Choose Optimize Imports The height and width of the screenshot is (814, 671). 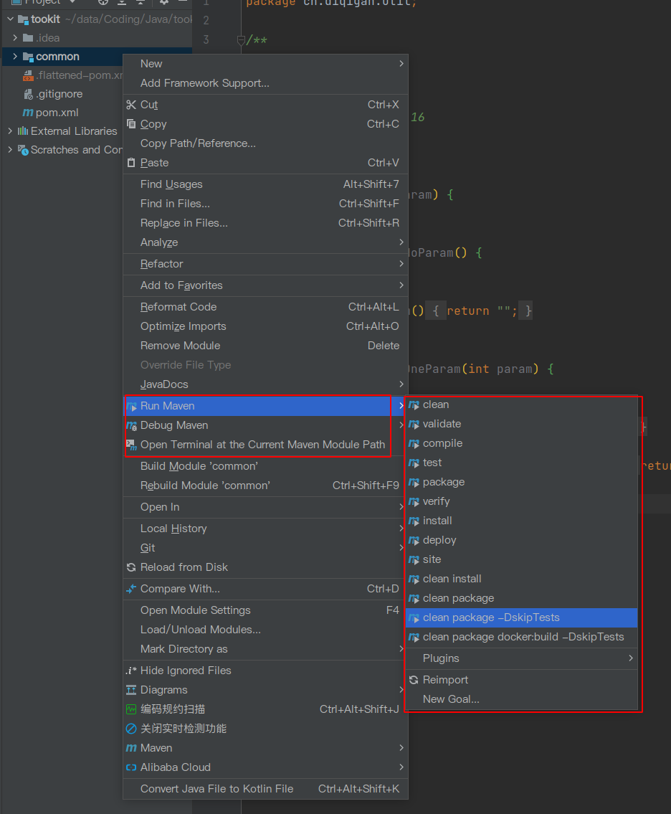[266, 326]
